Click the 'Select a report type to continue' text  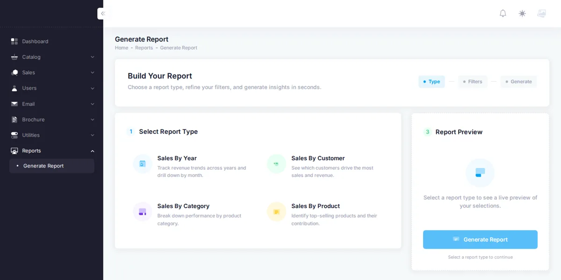pos(480,257)
